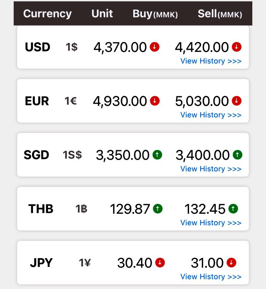266x289 pixels.
Task: Click the red down arrow beside JPY sell rate
Action: [231, 263]
